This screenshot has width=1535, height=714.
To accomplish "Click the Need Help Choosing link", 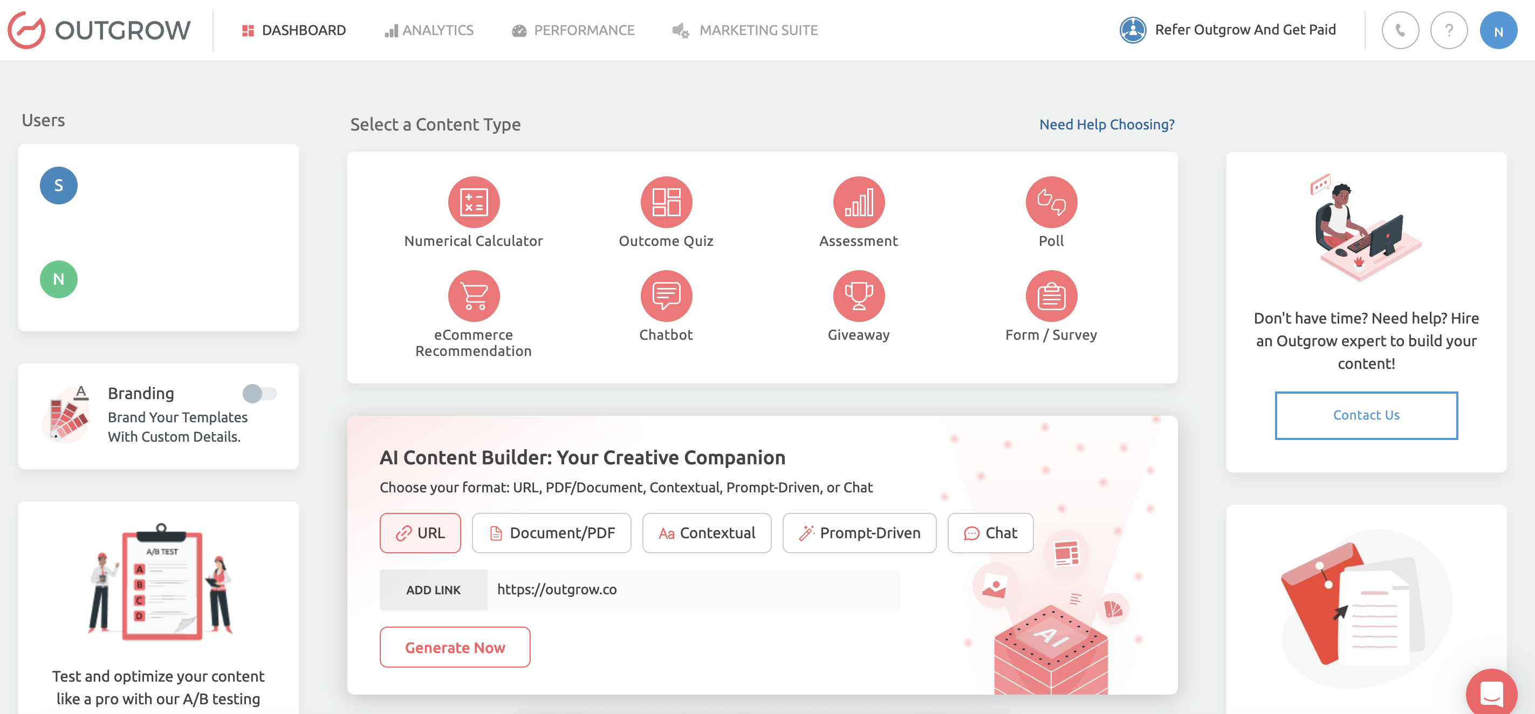I will 1107,124.
